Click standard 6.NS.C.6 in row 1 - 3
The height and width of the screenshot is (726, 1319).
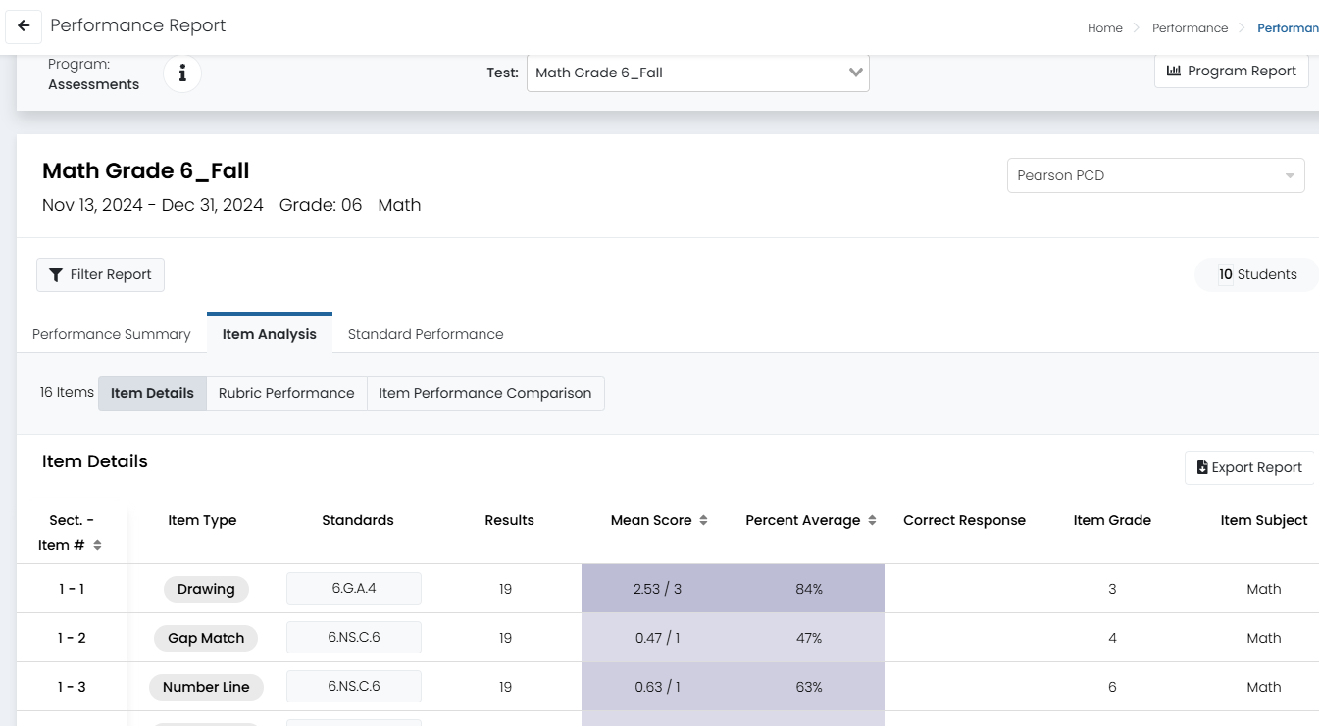pyautogui.click(x=354, y=686)
